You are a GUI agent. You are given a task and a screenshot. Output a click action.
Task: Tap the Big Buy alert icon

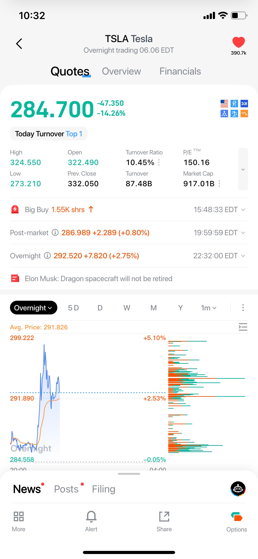15,209
